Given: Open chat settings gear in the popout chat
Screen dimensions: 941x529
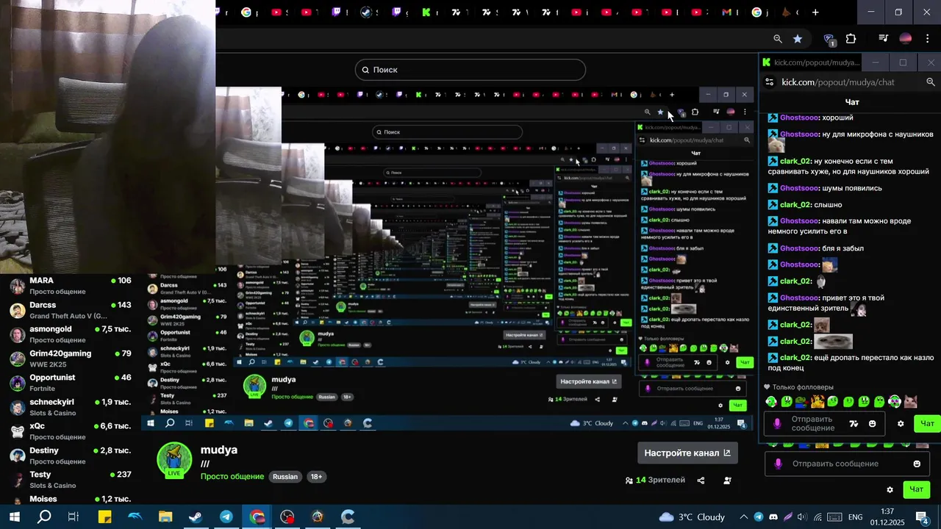Looking at the screenshot, I should (901, 424).
